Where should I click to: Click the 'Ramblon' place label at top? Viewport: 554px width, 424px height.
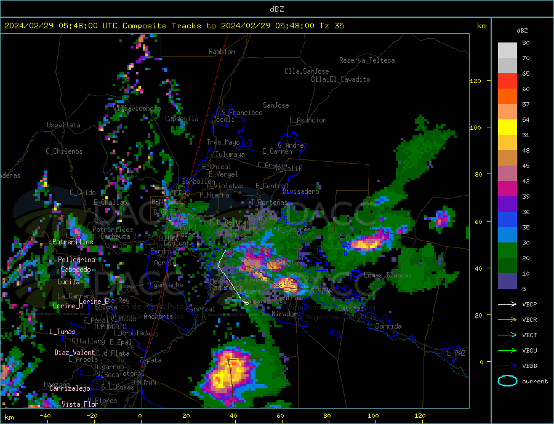[222, 52]
